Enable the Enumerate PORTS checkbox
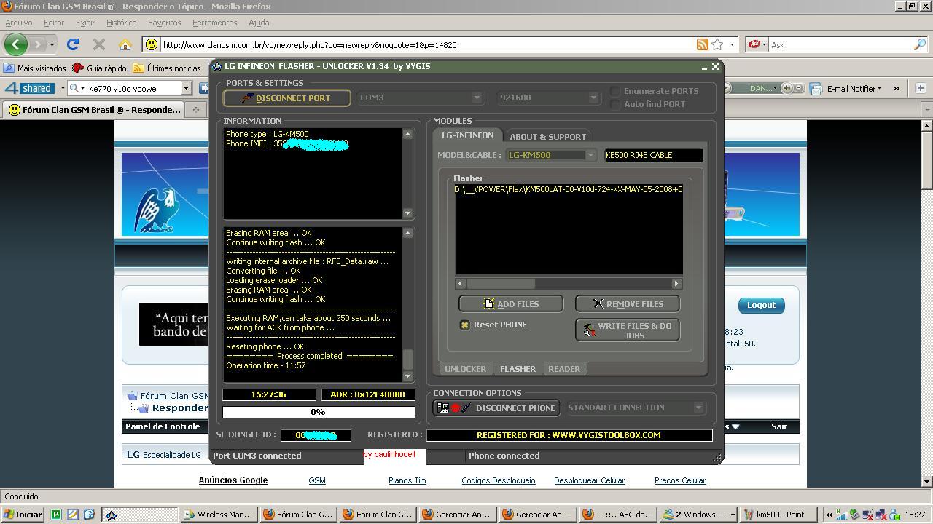The image size is (933, 524). coord(615,91)
